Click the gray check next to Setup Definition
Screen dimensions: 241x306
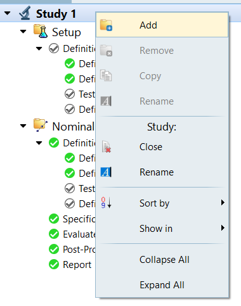(x=54, y=48)
